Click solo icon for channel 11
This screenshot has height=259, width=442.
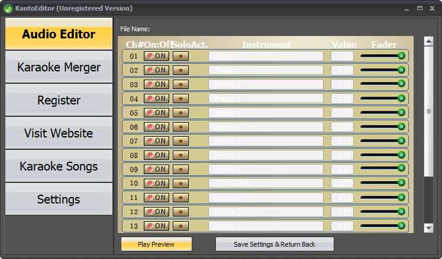tap(180, 198)
